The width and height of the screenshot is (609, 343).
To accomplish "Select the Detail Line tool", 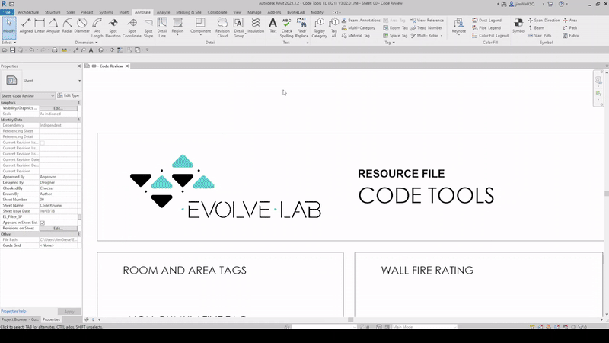I will [162, 27].
